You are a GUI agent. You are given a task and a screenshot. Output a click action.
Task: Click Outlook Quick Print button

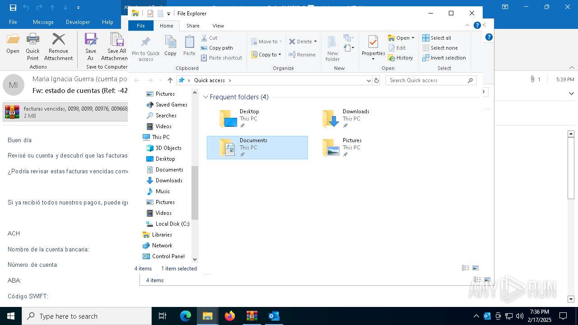click(33, 47)
